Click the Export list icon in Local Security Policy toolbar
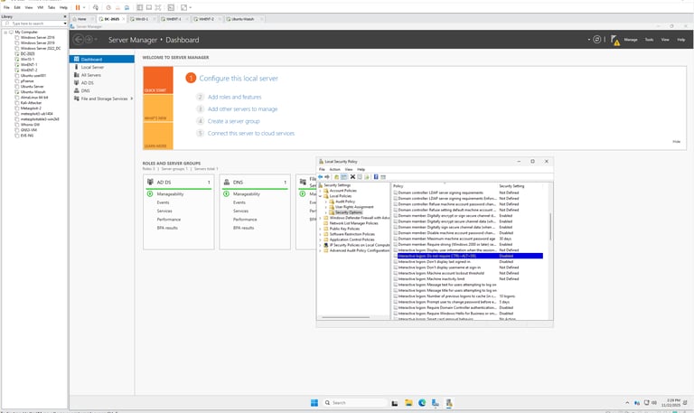The height and width of the screenshot is (413, 694). (x=367, y=176)
